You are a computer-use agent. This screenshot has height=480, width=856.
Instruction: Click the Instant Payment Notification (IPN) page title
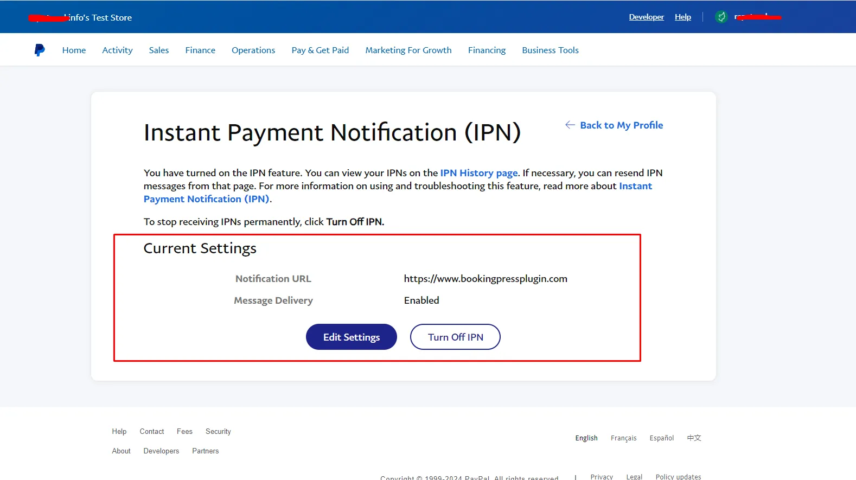coord(332,133)
